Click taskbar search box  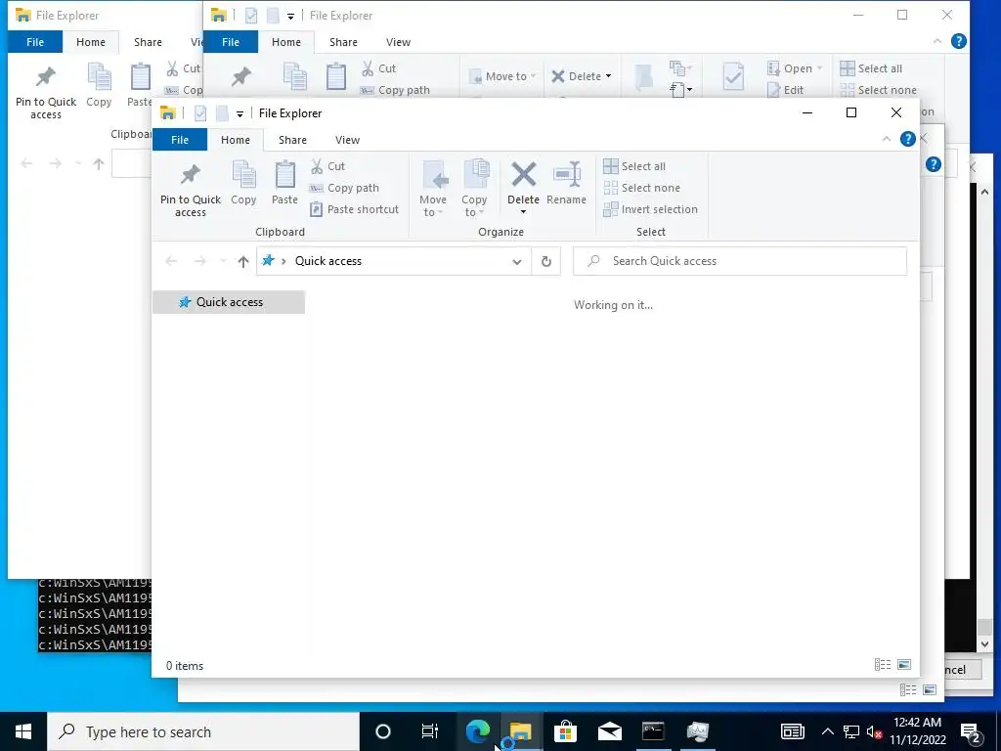click(x=203, y=731)
